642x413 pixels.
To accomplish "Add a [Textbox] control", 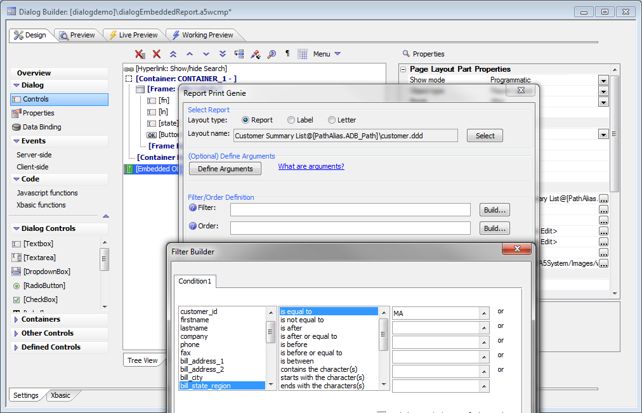I will (x=33, y=244).
